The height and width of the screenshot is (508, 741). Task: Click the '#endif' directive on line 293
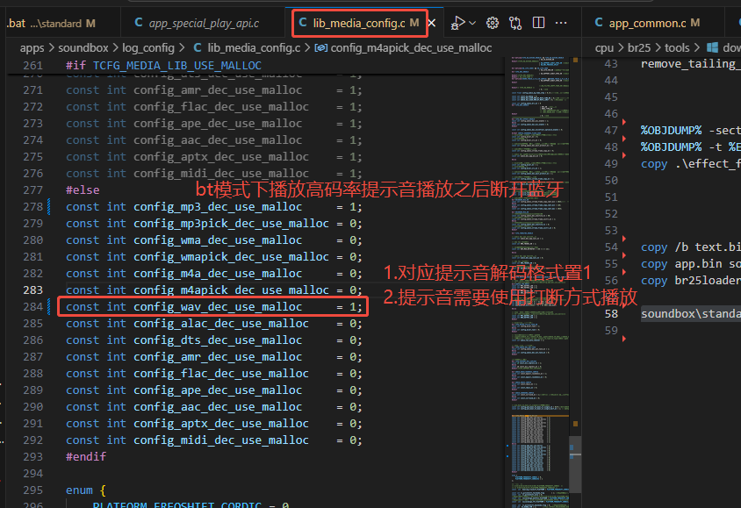tap(86, 456)
